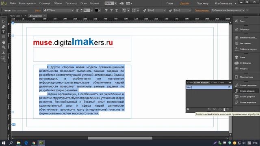This screenshot has width=260, height=146.
Task: Toggle underline text formatting
Action: click(x=117, y=10)
